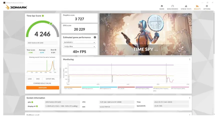218x119 pixels.
Task: Open the Options gear section
Action: [207, 7]
